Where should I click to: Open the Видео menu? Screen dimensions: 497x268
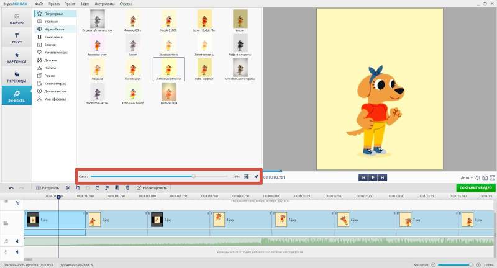coord(84,4)
